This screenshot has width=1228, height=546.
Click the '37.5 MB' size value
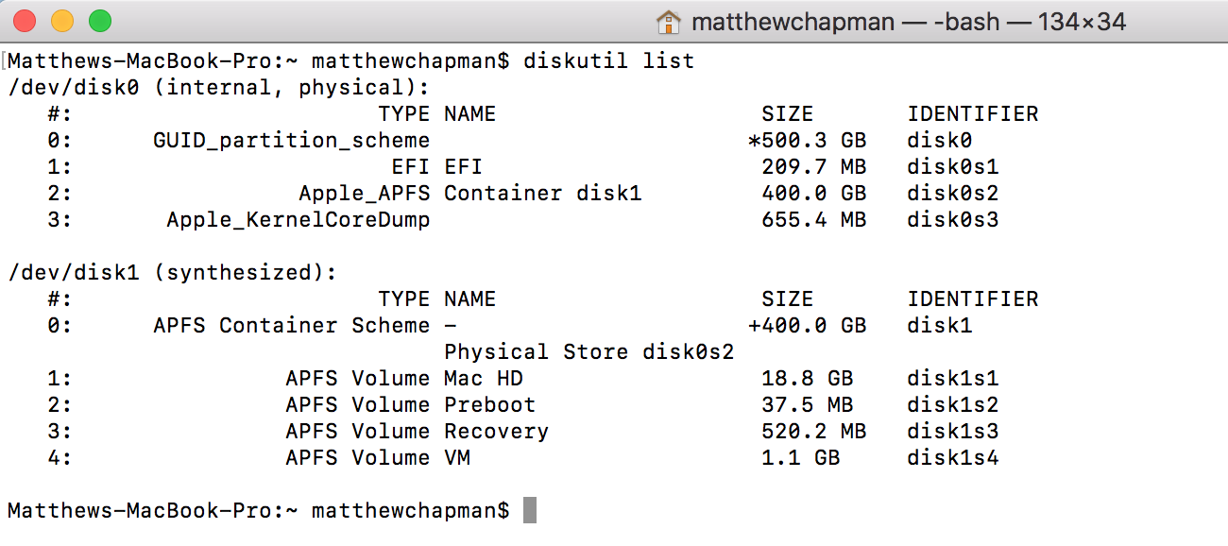click(x=808, y=405)
